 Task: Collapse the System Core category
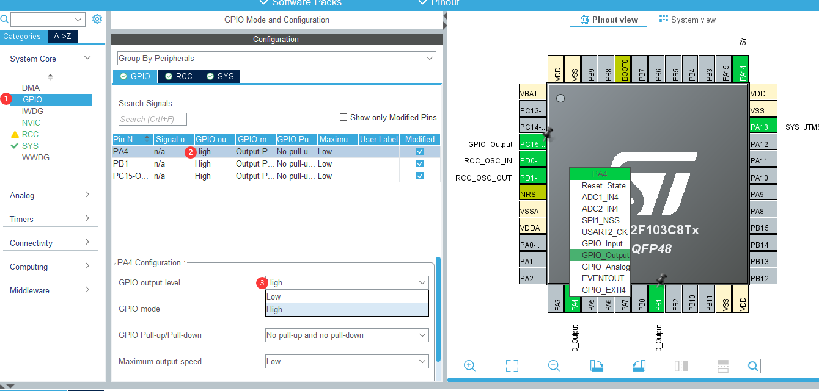pyautogui.click(x=87, y=58)
